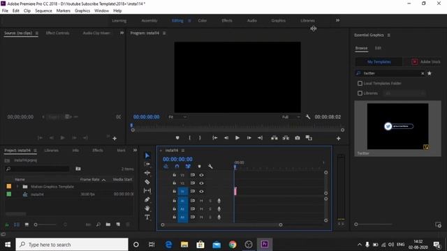Select the Type tool
Image resolution: width=447 pixels, height=251 pixels.
point(147,217)
